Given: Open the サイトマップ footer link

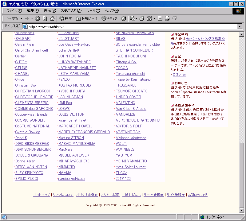Looking at the screenshot, I should tap(42, 195).
